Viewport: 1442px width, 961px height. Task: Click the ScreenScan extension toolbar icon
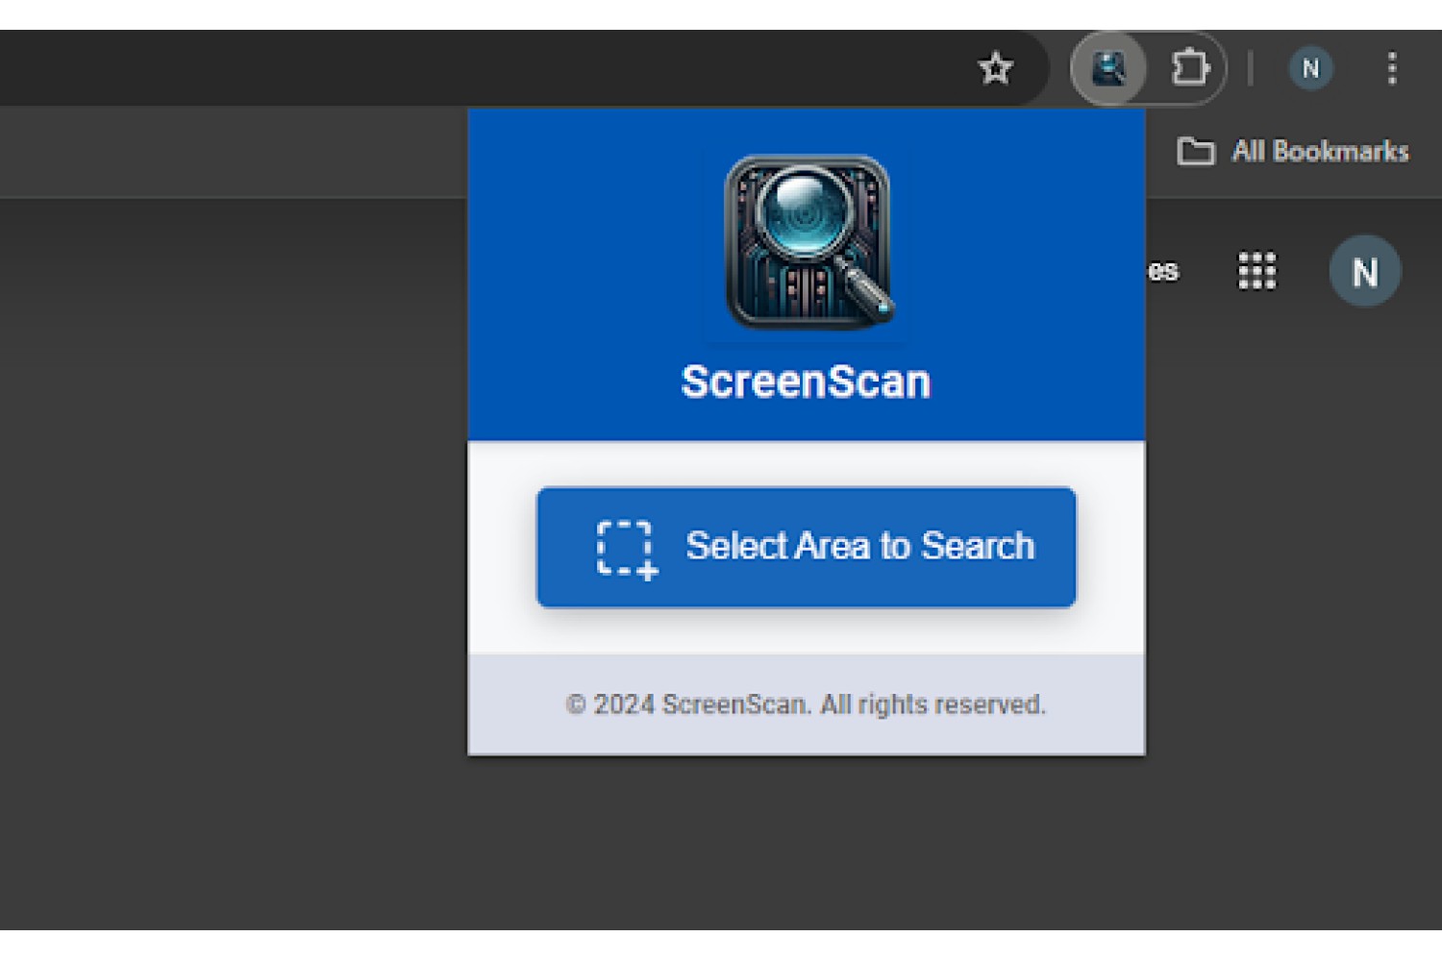(1108, 68)
